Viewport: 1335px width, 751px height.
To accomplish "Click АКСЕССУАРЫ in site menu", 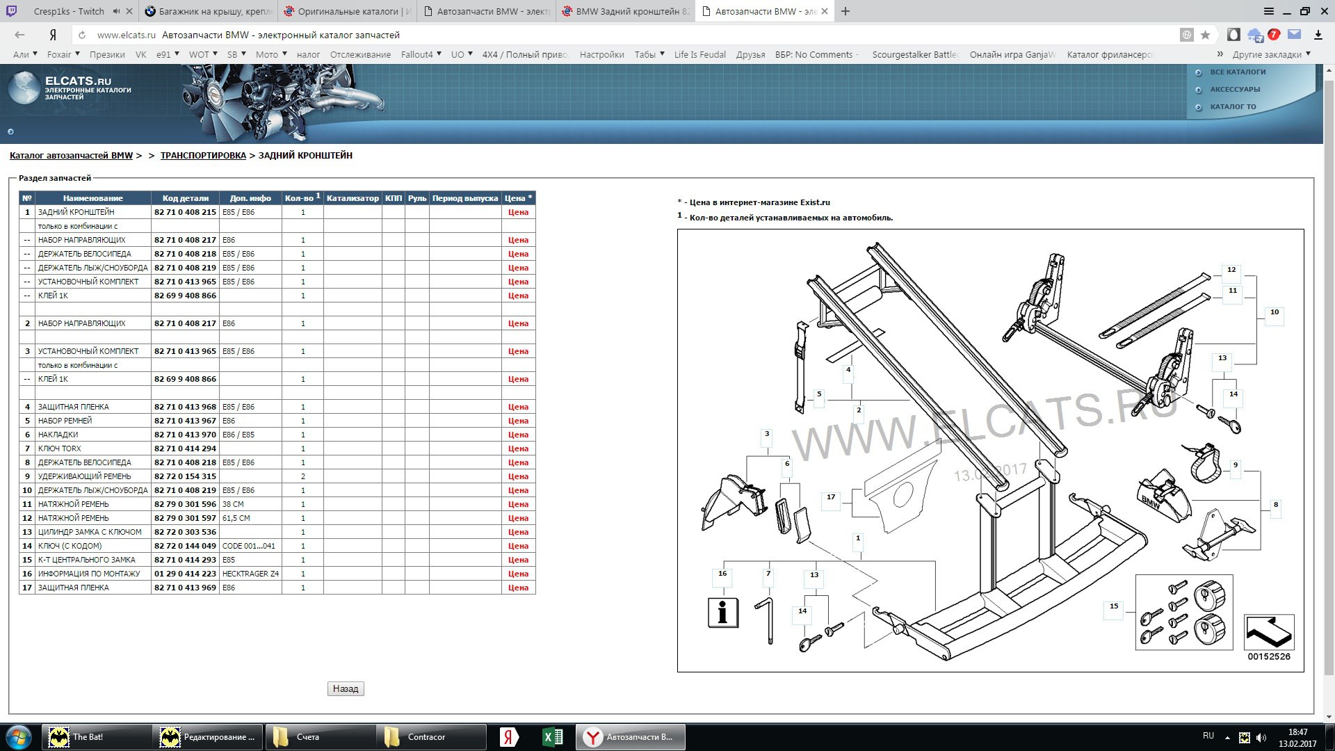I will [x=1235, y=89].
